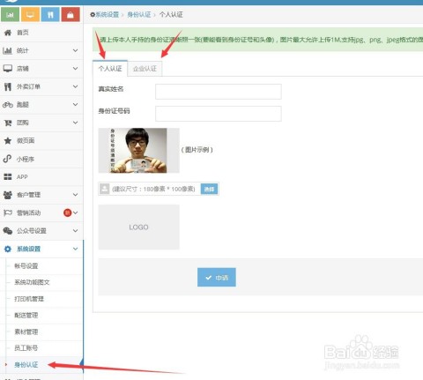
Task: Open 首页 in the sidebar
Action: [41, 33]
